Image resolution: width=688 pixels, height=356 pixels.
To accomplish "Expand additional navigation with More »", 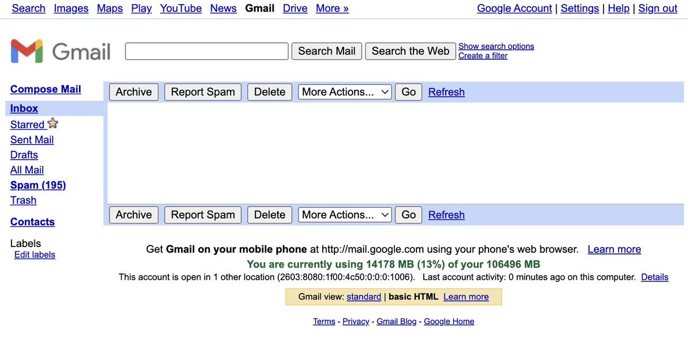I will (332, 8).
